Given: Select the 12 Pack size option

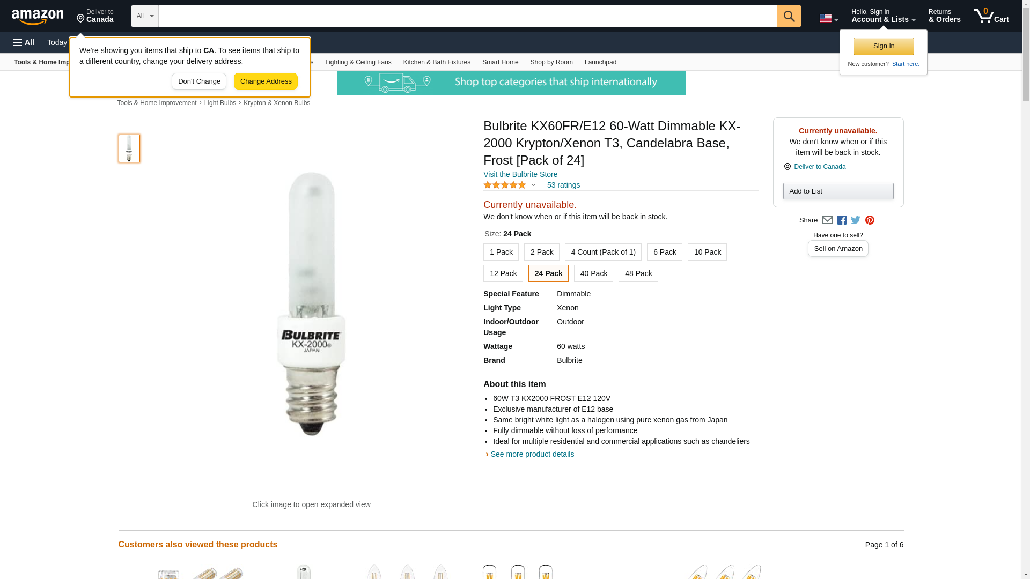Looking at the screenshot, I should point(503,273).
